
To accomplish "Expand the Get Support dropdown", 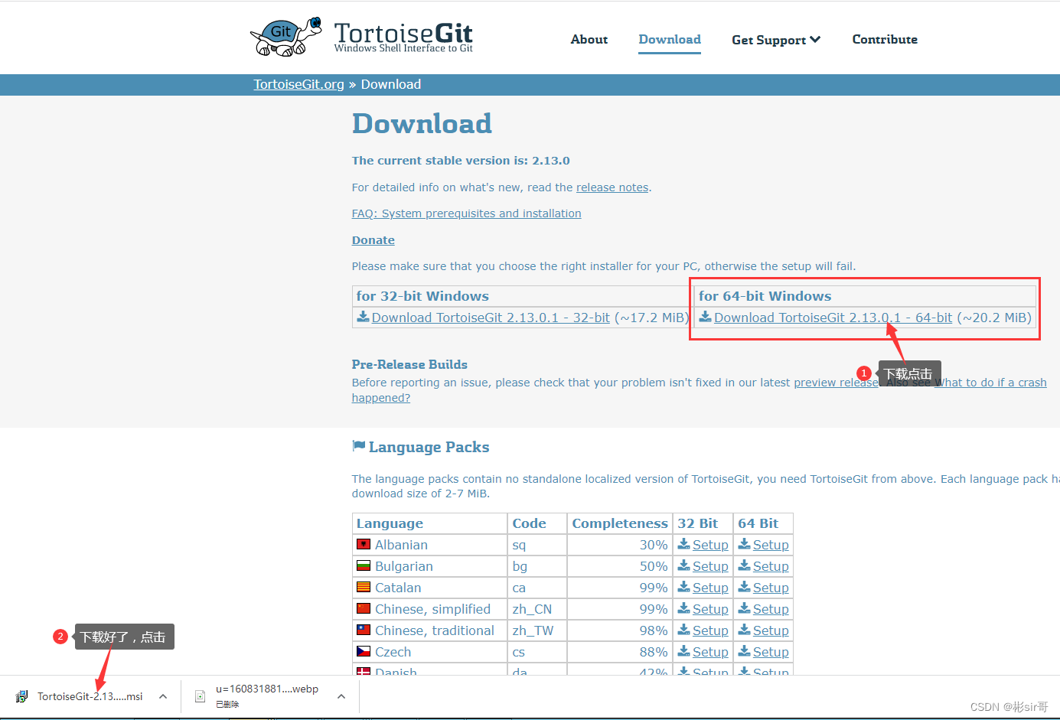I will pos(776,40).
